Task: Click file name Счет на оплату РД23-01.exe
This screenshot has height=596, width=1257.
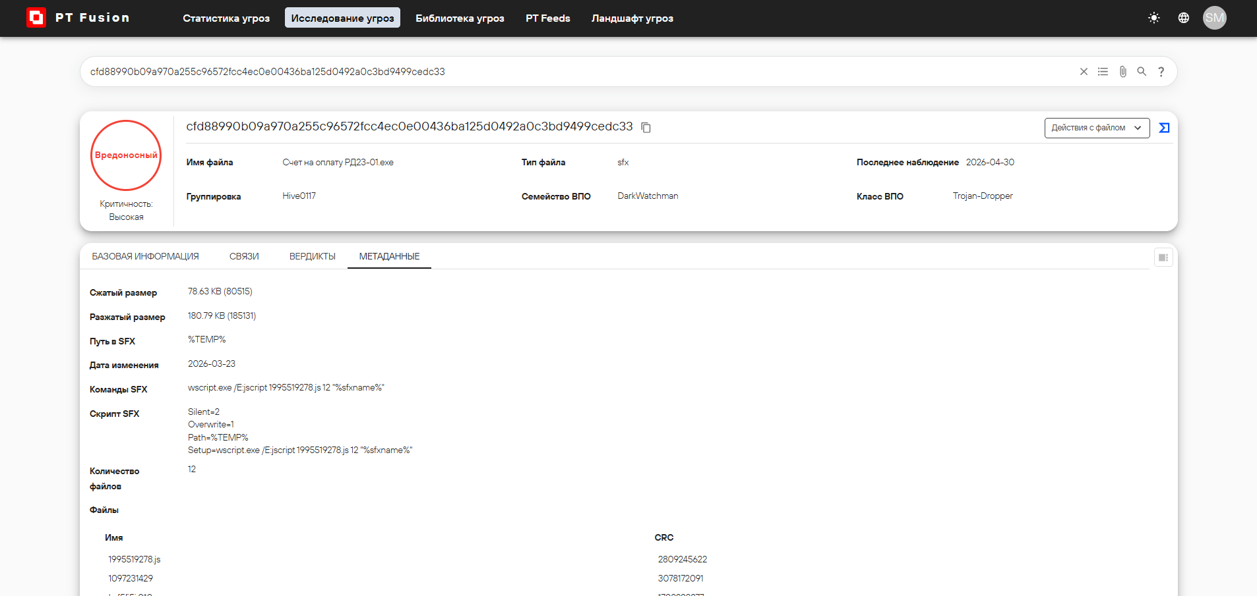Action: (x=338, y=162)
